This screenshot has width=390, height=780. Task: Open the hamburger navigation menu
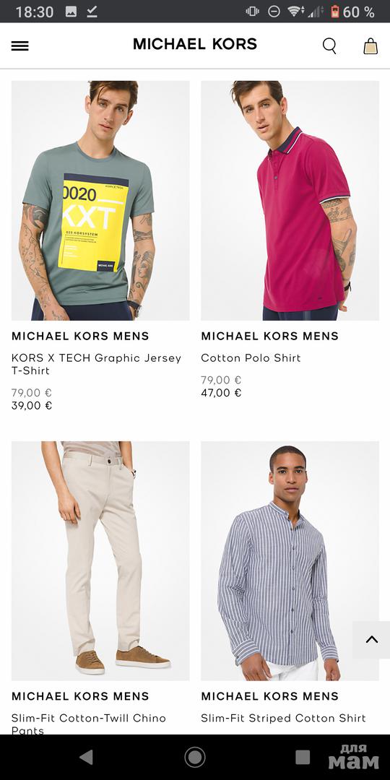[20, 45]
